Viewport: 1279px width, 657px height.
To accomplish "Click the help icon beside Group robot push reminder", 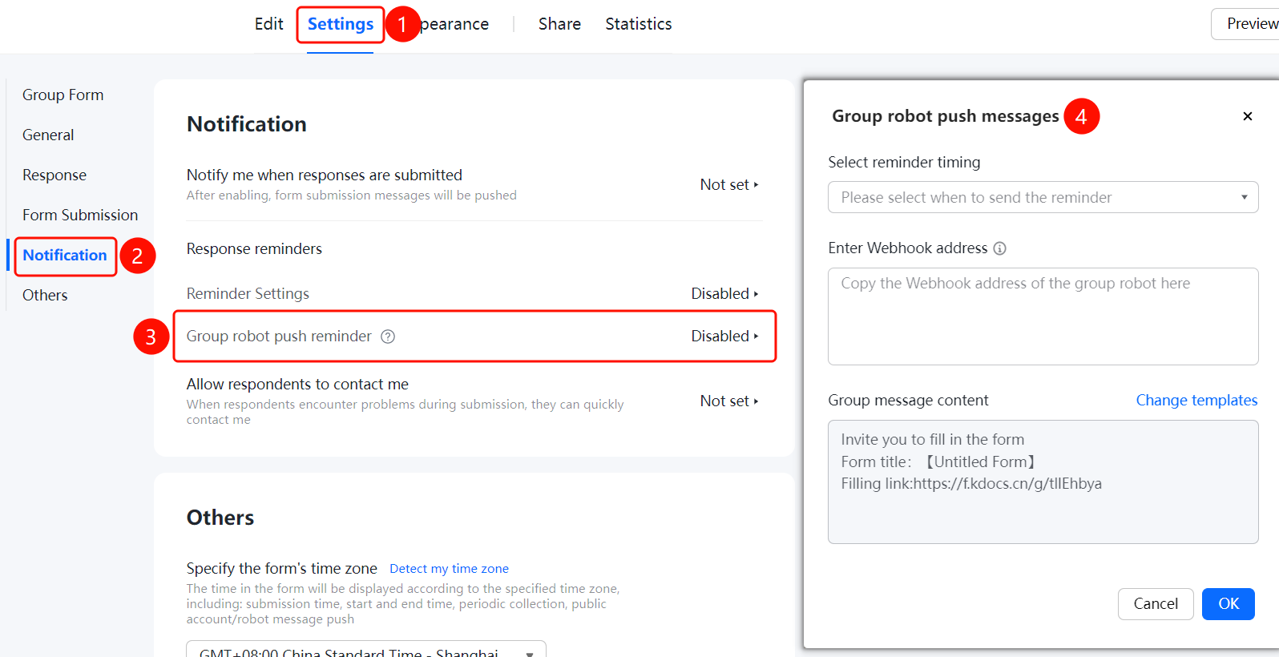I will [388, 337].
